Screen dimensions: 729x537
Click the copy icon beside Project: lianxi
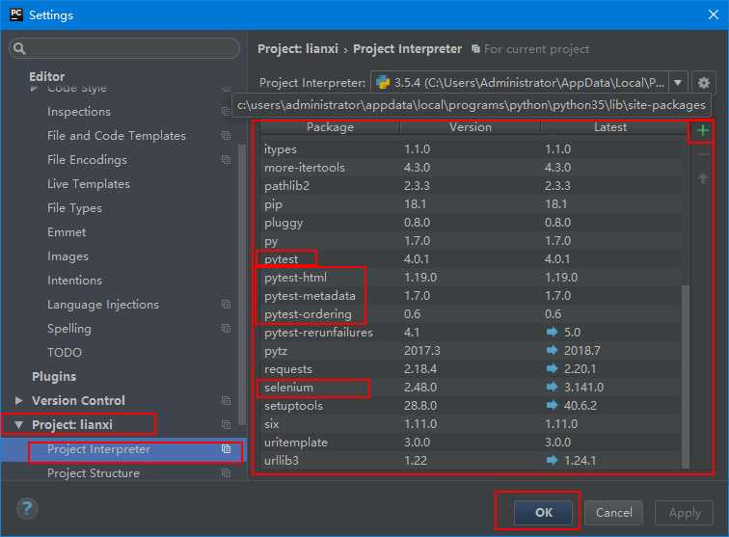pyautogui.click(x=226, y=424)
